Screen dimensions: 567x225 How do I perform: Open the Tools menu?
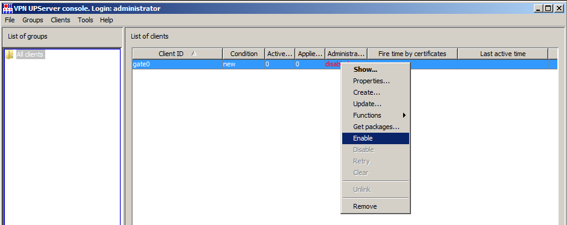click(x=86, y=20)
